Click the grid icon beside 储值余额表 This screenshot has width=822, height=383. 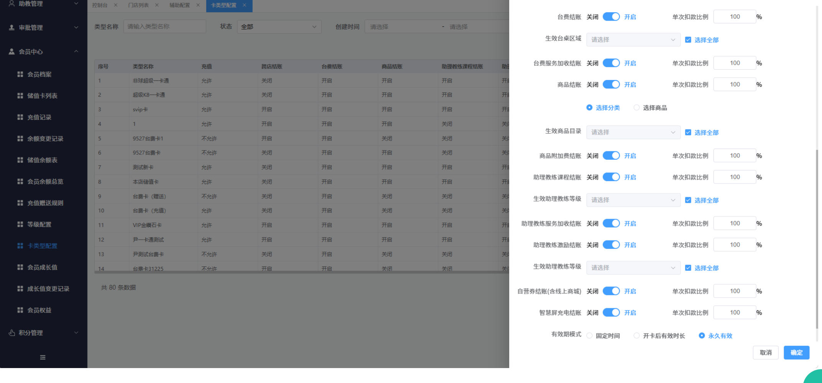coord(20,160)
